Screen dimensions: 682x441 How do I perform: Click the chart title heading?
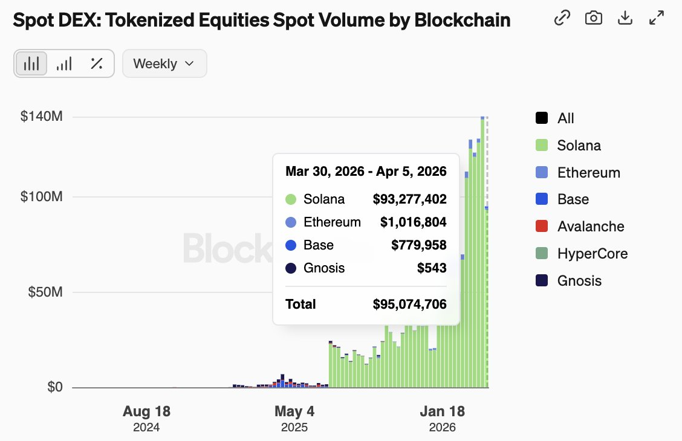pyautogui.click(x=261, y=20)
